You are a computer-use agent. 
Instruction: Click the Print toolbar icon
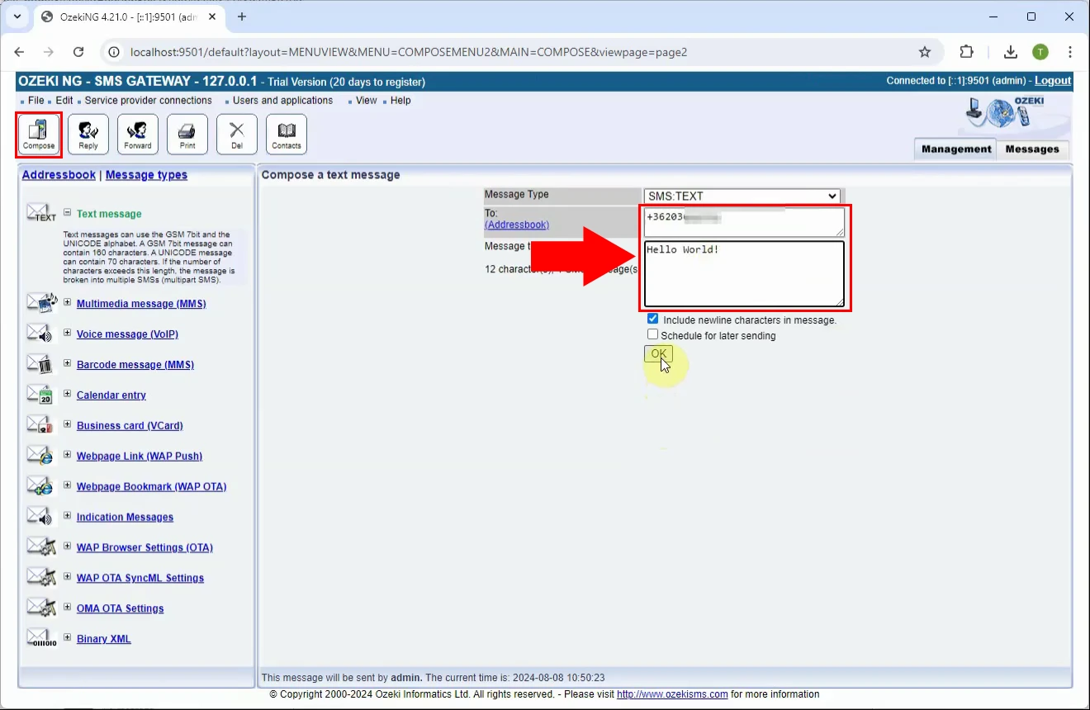coord(187,134)
